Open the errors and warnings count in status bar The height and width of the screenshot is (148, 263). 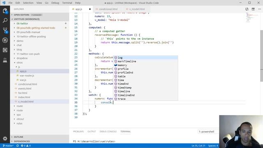pyautogui.click(x=25, y=146)
